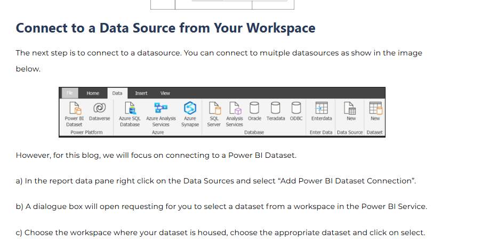Click step b) about the dialogue box
This screenshot has height=241, width=489.
(x=221, y=206)
